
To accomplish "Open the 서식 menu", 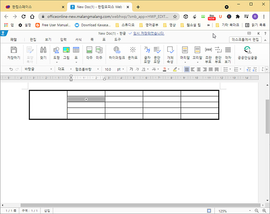I will point(78,40).
